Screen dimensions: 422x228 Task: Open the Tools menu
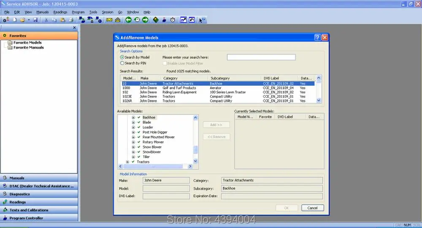point(93,12)
